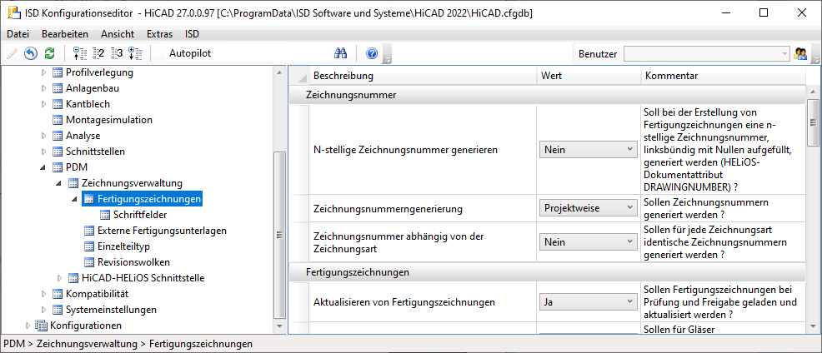Click the PDM node grid icon

tap(58, 167)
